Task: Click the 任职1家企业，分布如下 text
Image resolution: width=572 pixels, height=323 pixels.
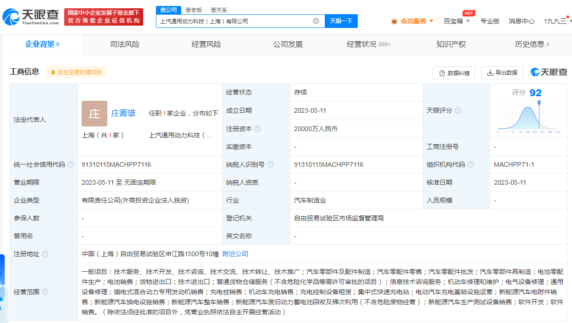Action: (183, 113)
